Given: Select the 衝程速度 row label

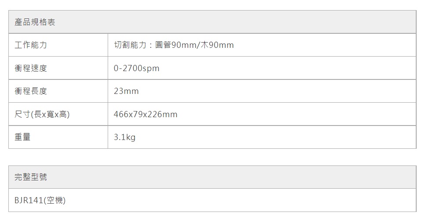Looking at the screenshot, I should pyautogui.click(x=31, y=68).
